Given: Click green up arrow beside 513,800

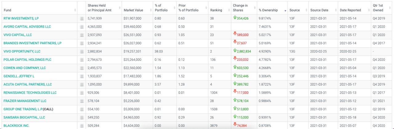Looking at the screenshot, I should [x=235, y=108].
